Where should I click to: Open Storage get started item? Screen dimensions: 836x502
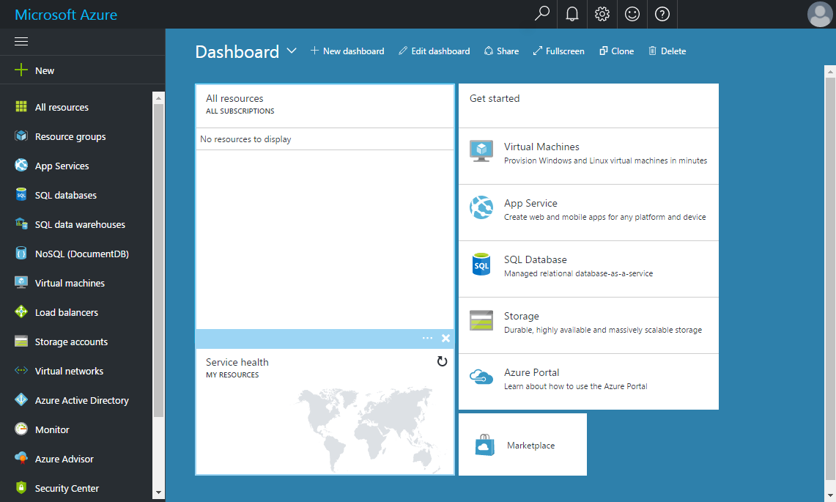[588, 326]
